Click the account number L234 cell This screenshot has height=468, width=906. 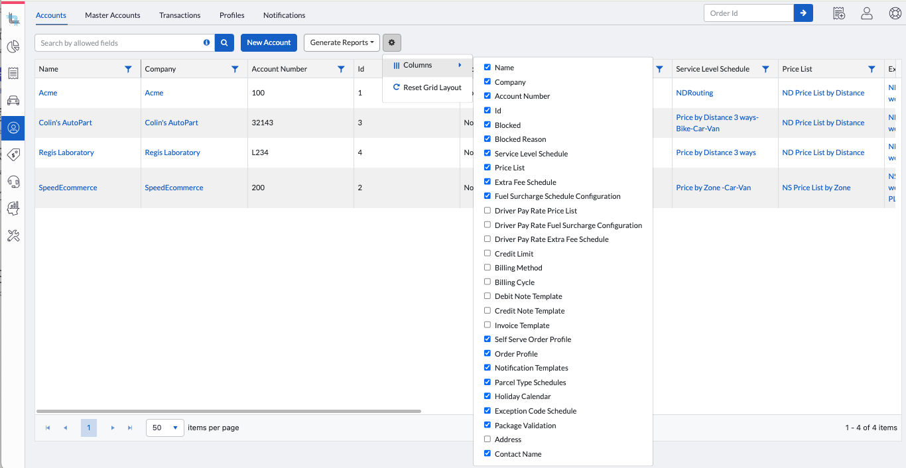coord(300,152)
